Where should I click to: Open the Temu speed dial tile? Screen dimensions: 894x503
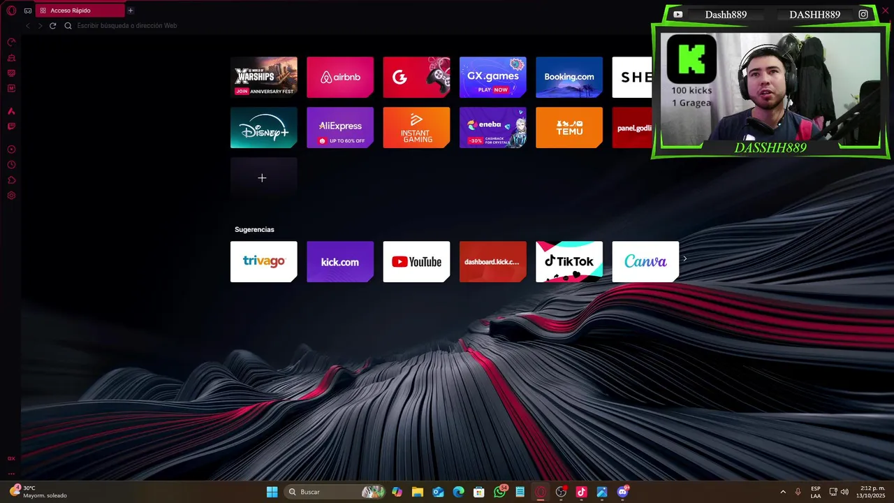pos(569,127)
